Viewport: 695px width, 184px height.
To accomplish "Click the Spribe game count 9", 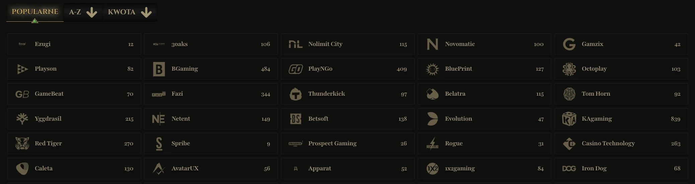I will [x=268, y=144].
